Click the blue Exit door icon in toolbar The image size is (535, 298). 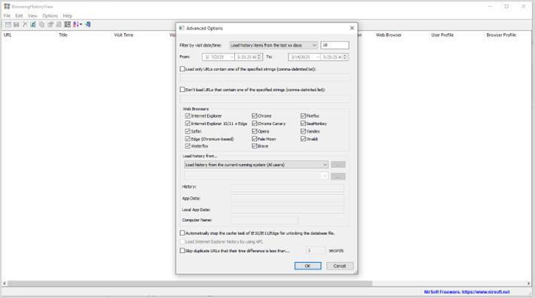click(88, 25)
